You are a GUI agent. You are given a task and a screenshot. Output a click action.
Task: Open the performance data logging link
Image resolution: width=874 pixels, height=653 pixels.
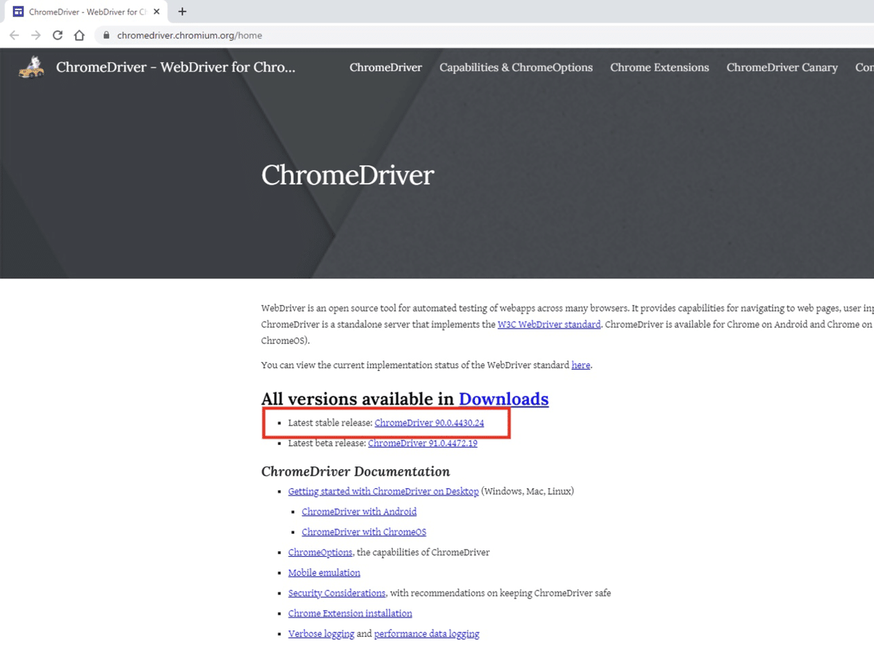(426, 634)
